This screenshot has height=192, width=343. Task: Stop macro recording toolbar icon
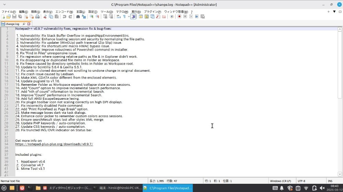tap(185, 16)
